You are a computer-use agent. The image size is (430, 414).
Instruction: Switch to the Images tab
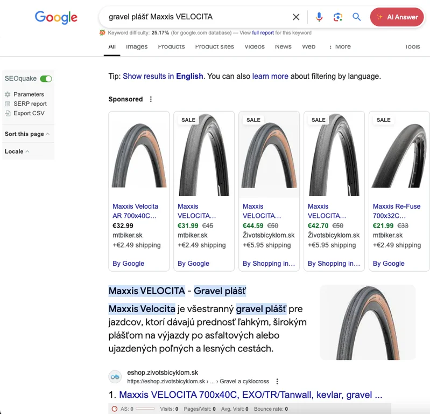pyautogui.click(x=137, y=47)
